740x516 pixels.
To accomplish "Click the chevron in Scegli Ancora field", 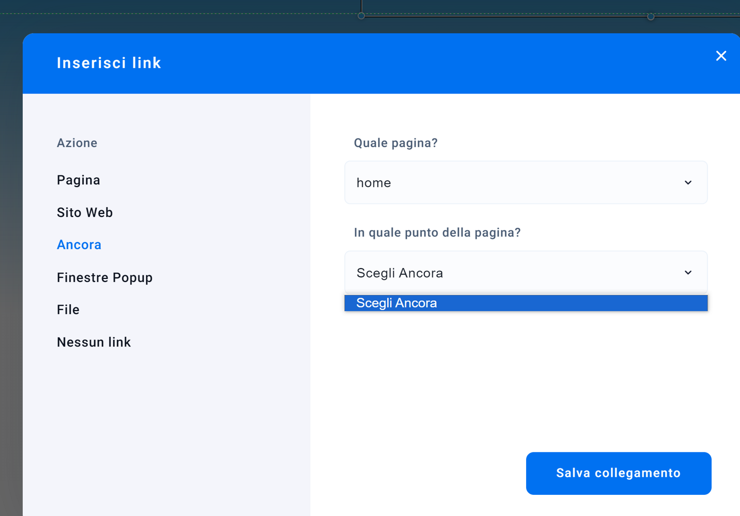I will tap(688, 273).
